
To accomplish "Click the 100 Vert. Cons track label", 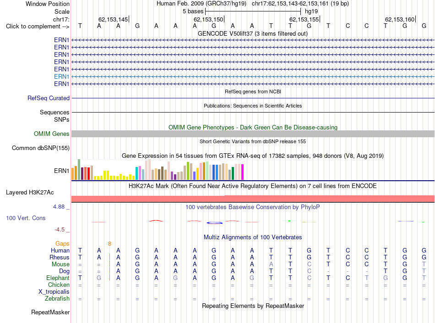I will [26, 218].
